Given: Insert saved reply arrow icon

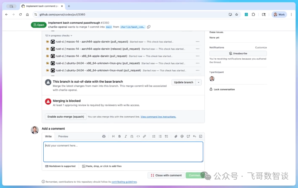Looking at the screenshot, I should pos(195,136).
